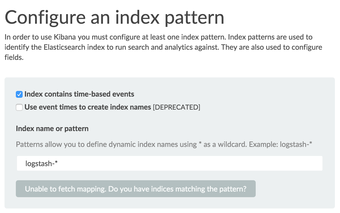Click the grayed-out mapping fetch button
The width and height of the screenshot is (340, 213).
(x=135, y=189)
